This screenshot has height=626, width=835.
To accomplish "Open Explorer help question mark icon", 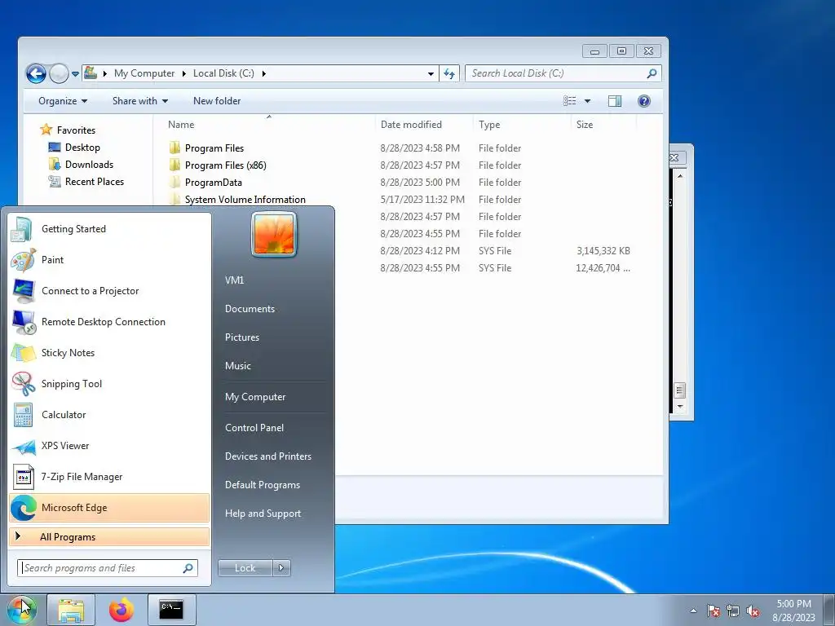I will [x=644, y=100].
